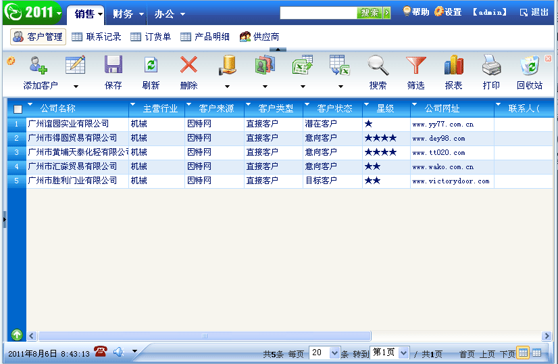Click the scroll left arrow button

pyautogui.click(x=31, y=336)
